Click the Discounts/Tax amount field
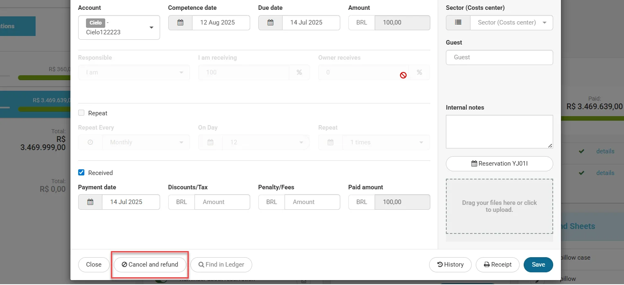The height and width of the screenshot is (285, 624). (222, 202)
